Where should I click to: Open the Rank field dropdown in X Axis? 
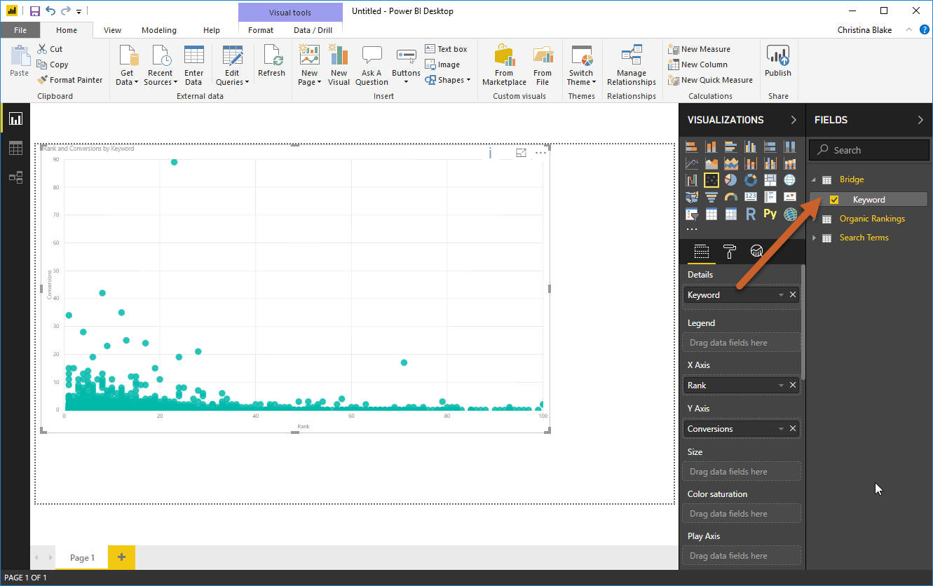tap(780, 385)
